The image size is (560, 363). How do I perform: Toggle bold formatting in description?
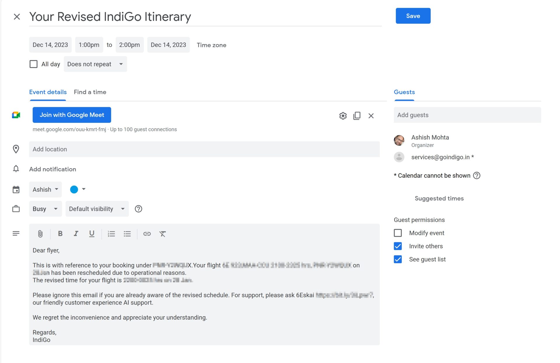[x=60, y=233]
